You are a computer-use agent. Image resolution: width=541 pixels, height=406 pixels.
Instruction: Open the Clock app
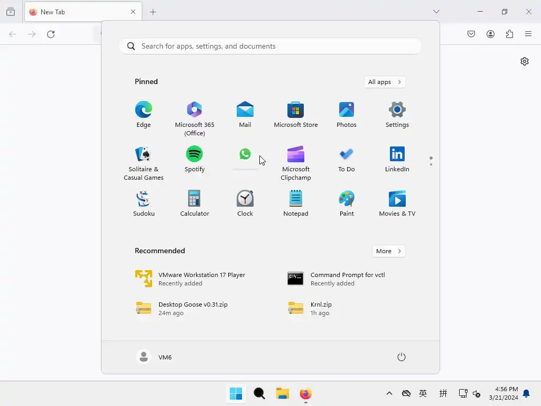245,204
